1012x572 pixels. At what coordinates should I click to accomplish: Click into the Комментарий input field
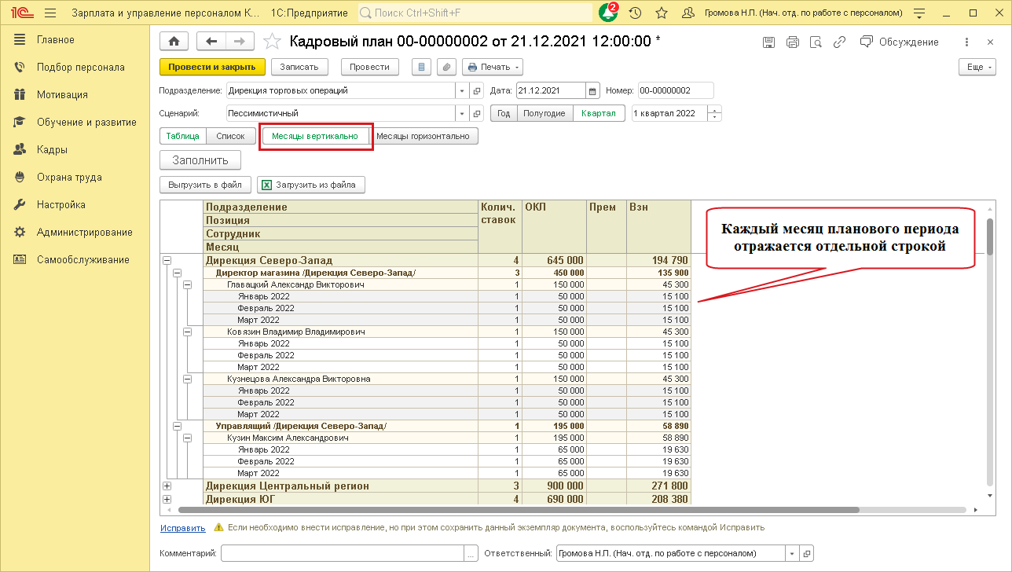343,553
